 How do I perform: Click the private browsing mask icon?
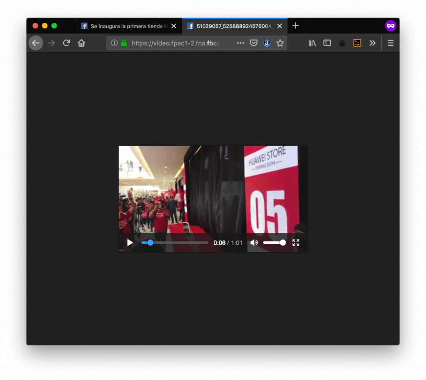click(391, 26)
